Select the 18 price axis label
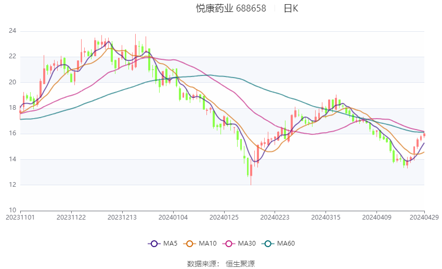This screenshot has width=442, height=269. click(x=12, y=108)
